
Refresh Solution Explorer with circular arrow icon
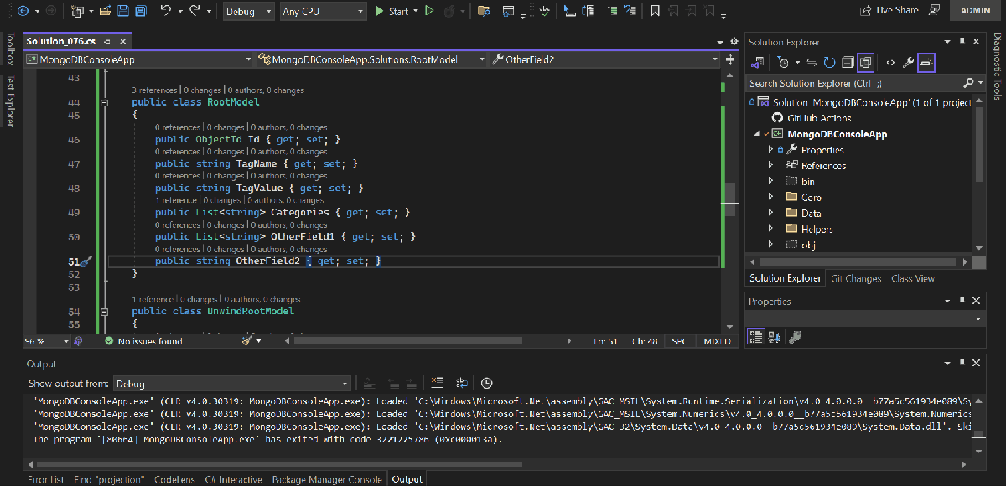(x=829, y=62)
